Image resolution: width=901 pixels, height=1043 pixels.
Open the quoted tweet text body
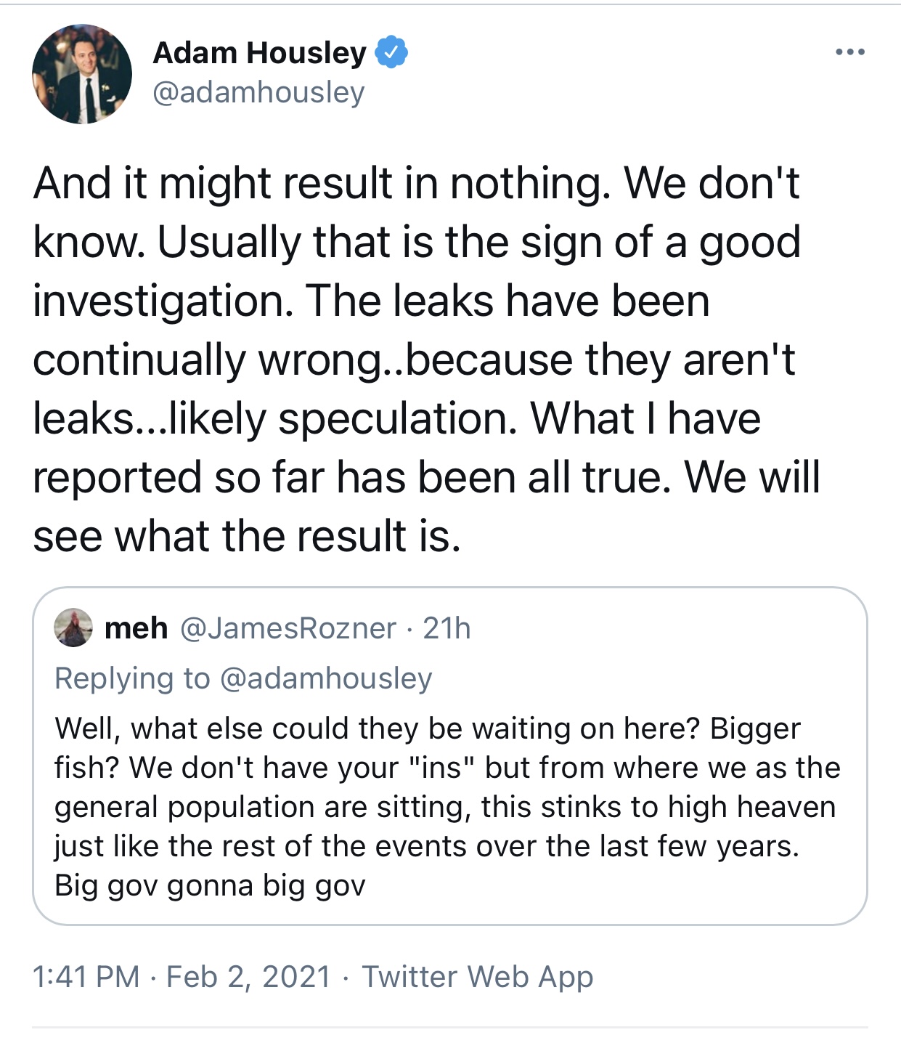pyautogui.click(x=447, y=806)
